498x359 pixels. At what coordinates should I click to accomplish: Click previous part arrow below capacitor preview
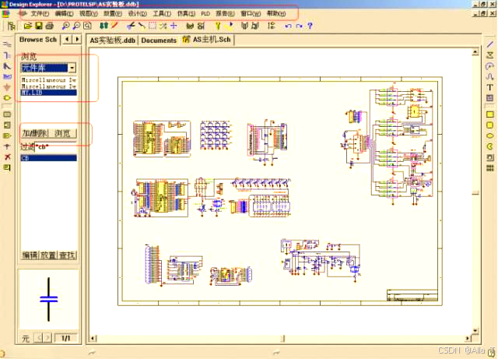click(38, 338)
